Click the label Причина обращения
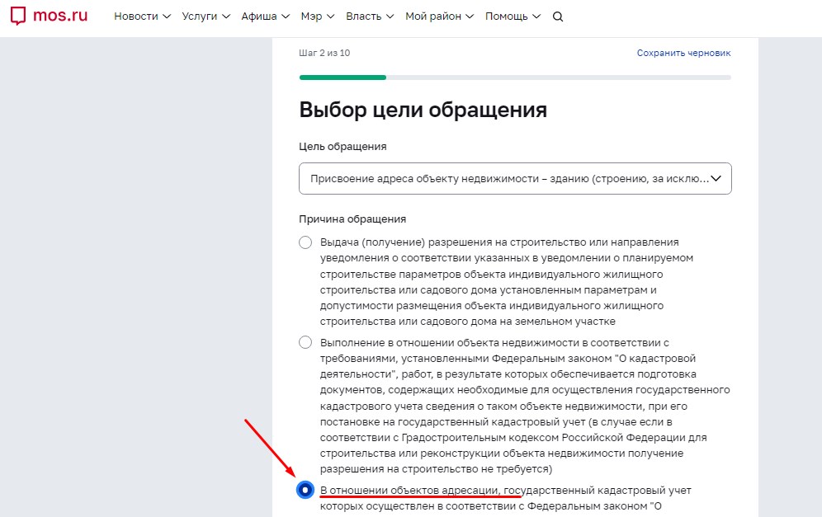This screenshot has height=517, width=822. tap(352, 219)
